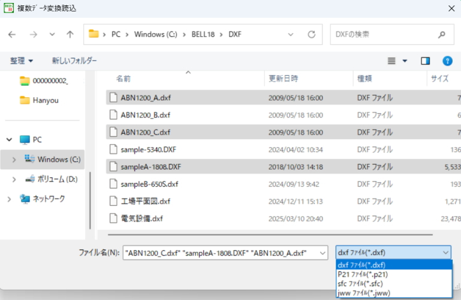
Task: Click the search magnifier icon
Action: tap(442, 34)
